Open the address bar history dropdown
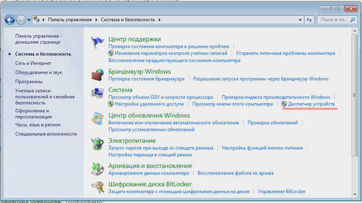Viewport: 362px width, 203px height. pos(300,20)
